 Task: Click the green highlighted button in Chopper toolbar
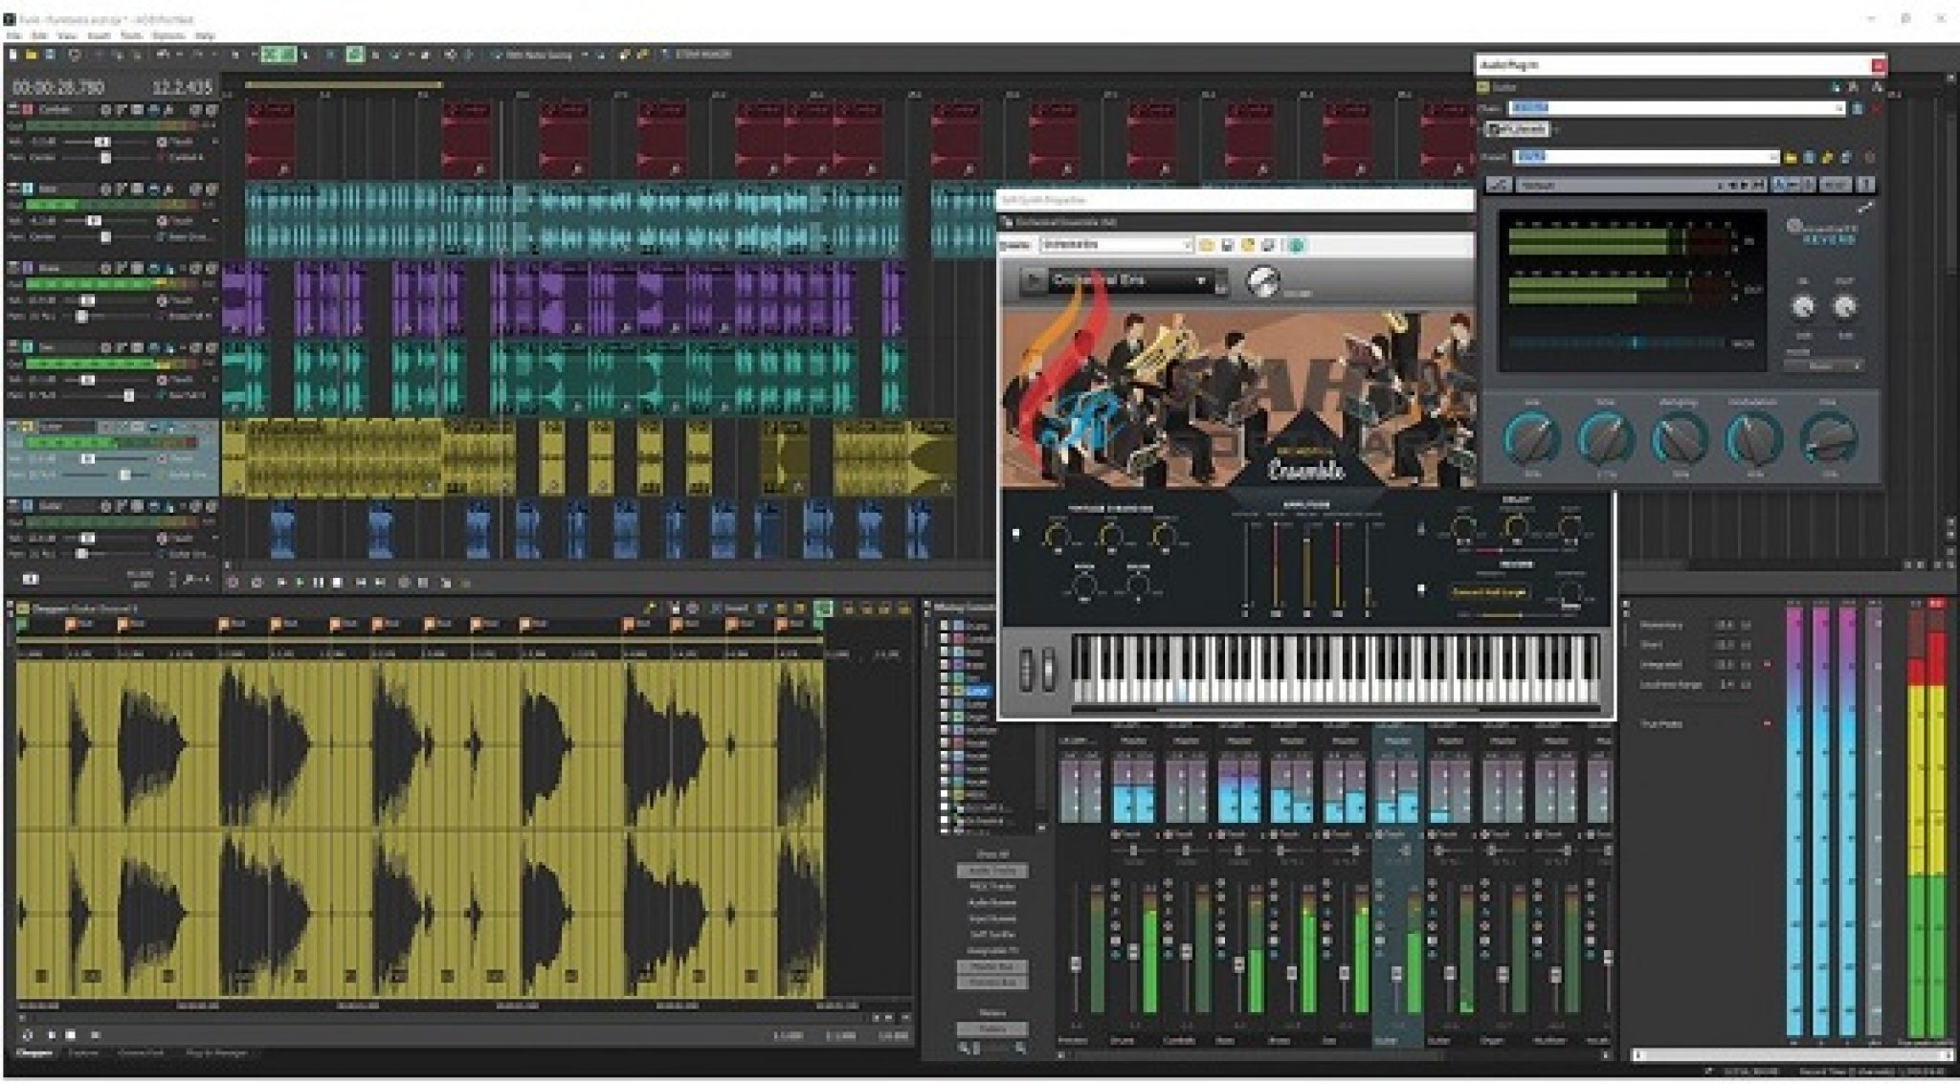pyautogui.click(x=823, y=608)
